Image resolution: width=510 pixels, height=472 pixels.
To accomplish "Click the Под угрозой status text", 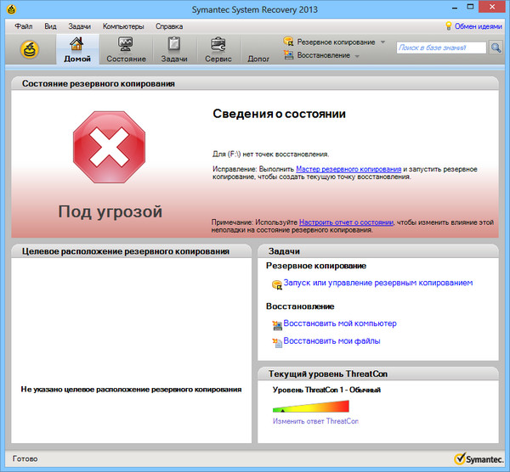I will pyautogui.click(x=110, y=211).
